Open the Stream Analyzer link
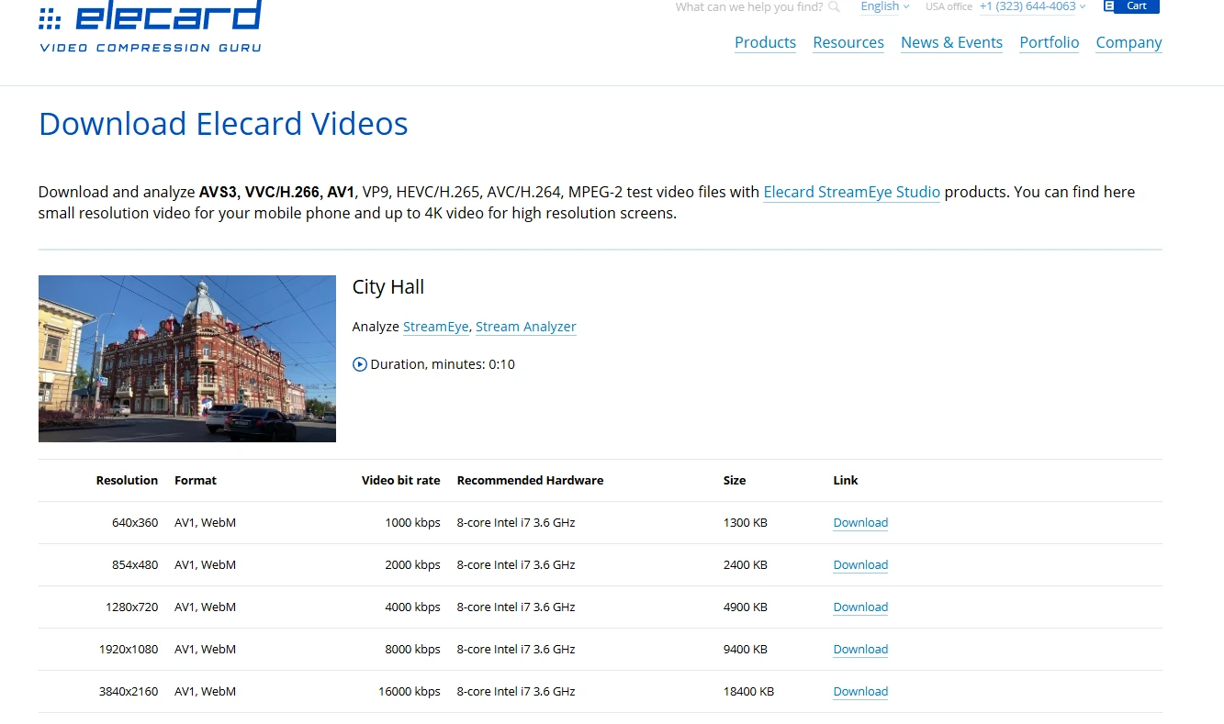1224x724 pixels. tap(525, 327)
